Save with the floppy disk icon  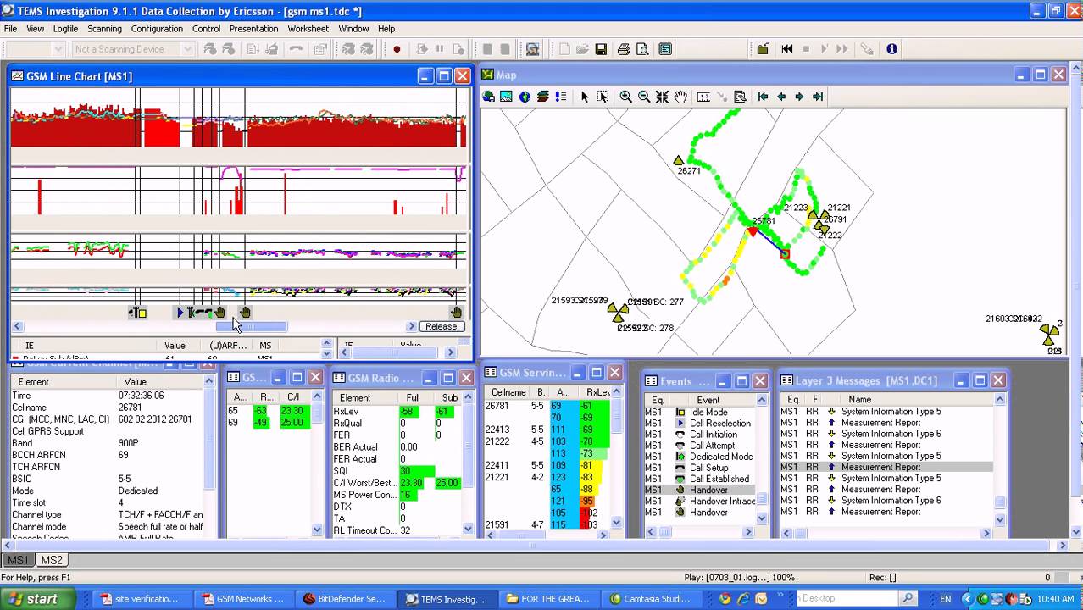pos(601,49)
